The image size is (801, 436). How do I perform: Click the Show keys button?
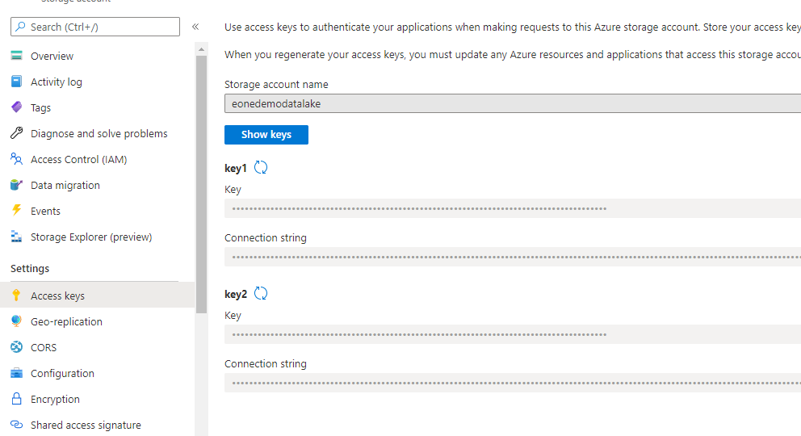[266, 134]
